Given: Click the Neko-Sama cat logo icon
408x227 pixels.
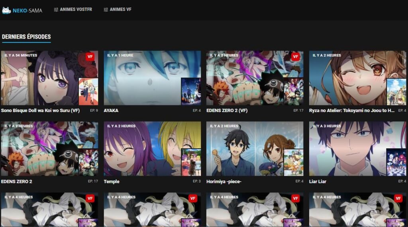Looking at the screenshot, I should (6, 10).
